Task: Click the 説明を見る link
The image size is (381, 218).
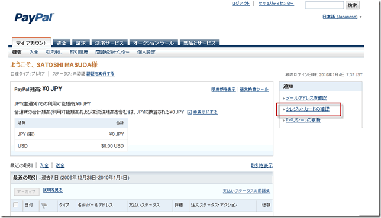Action: pyautogui.click(x=53, y=190)
